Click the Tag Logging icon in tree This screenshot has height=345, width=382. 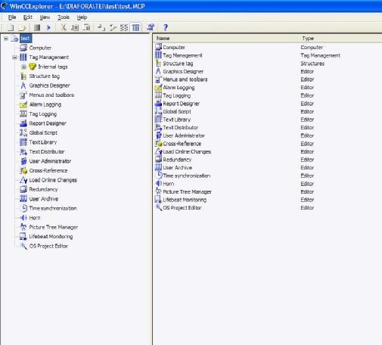(x=23, y=113)
